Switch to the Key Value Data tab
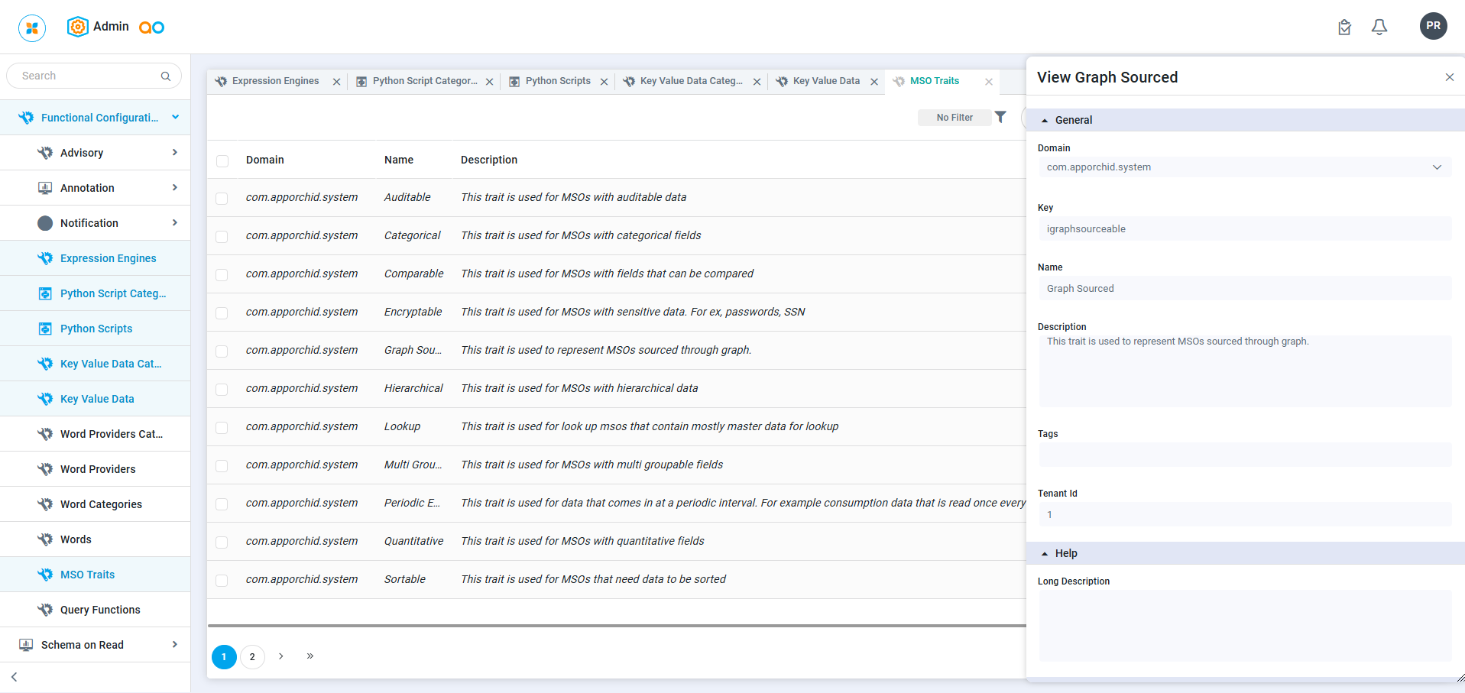 point(825,81)
